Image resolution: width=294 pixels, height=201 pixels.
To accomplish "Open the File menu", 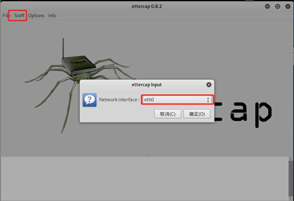I will 6,16.
